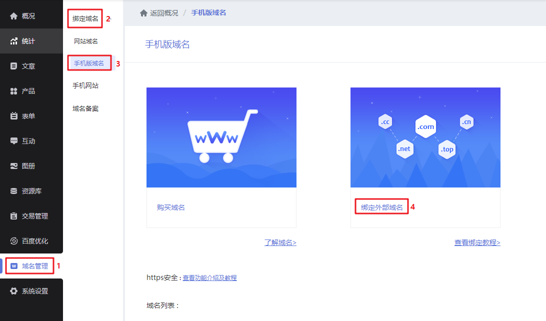546x321 pixels.
Task: Click the calendar icon beside 表单
Action: (13, 116)
